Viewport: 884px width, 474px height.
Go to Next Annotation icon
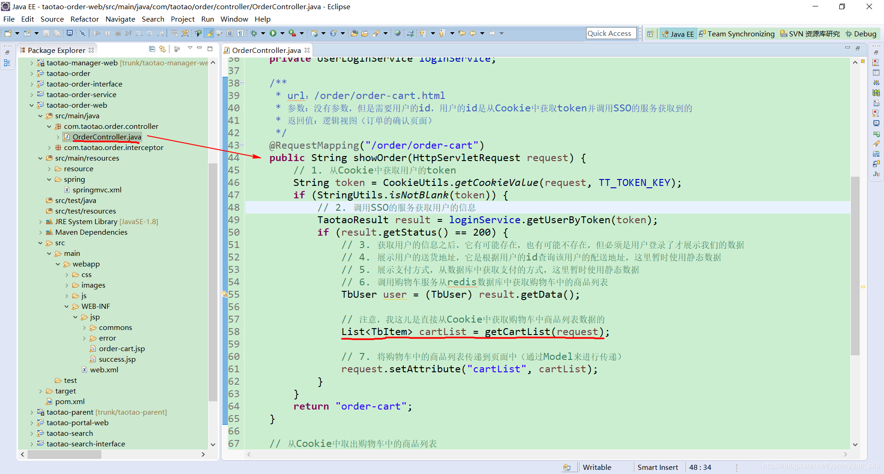tap(423, 33)
